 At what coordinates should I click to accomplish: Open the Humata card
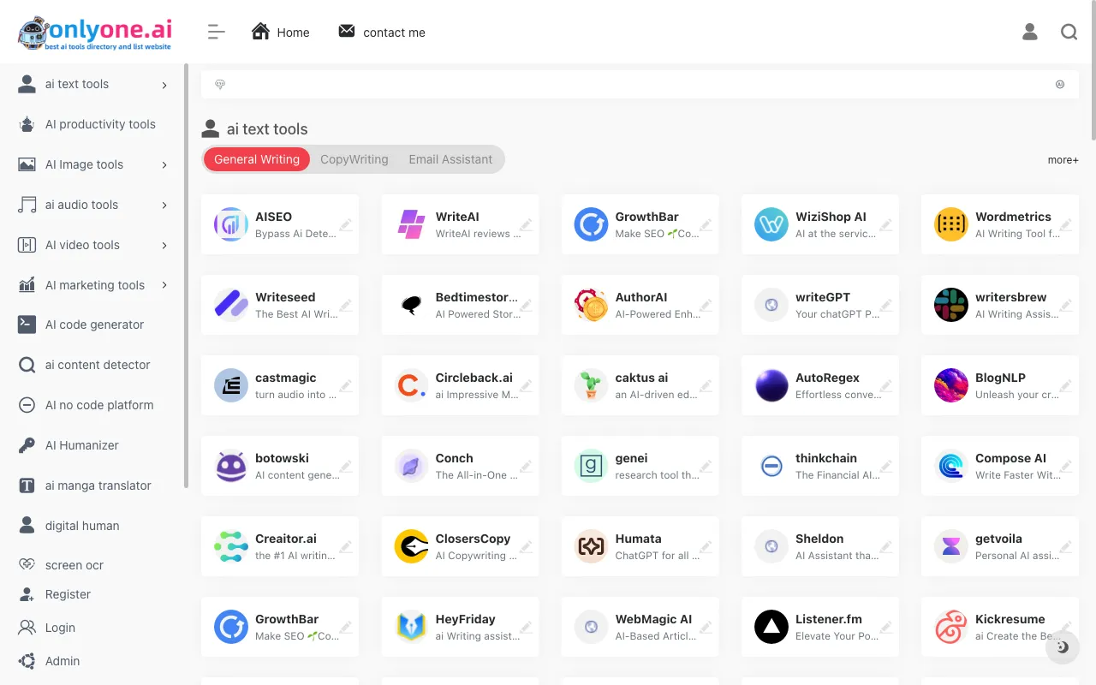tap(640, 546)
